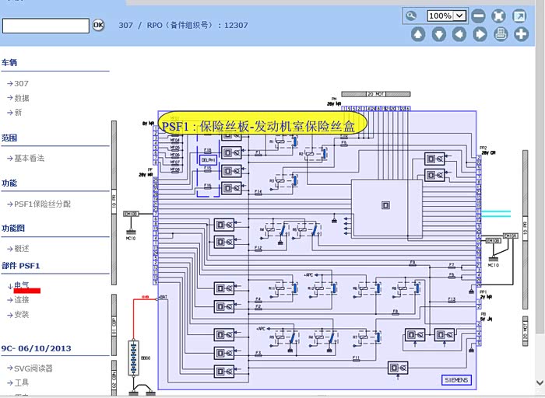Click the magnifier zoom icon

tap(411, 16)
